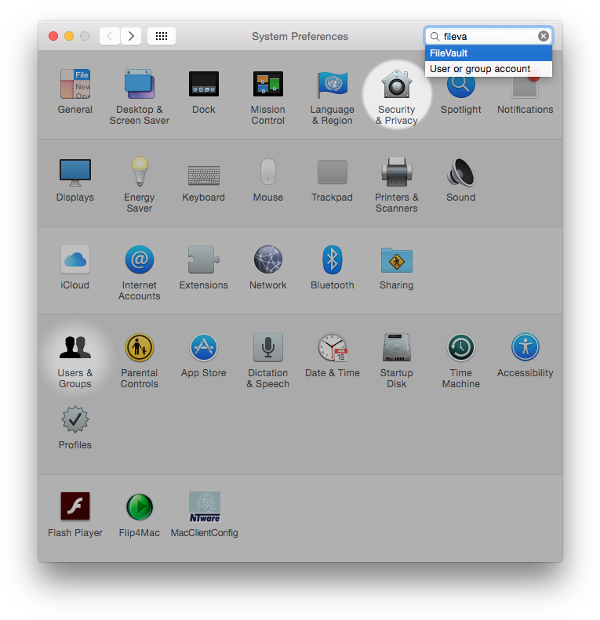This screenshot has width=600, height=620.
Task: Click into the search field containing fileva
Action: point(487,36)
